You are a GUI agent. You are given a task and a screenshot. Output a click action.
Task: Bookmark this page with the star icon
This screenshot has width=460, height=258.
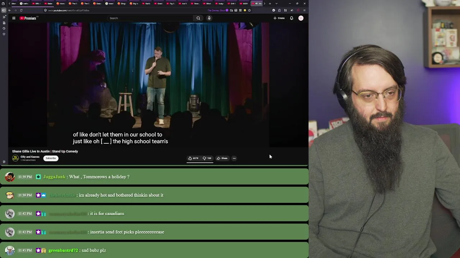[249, 10]
